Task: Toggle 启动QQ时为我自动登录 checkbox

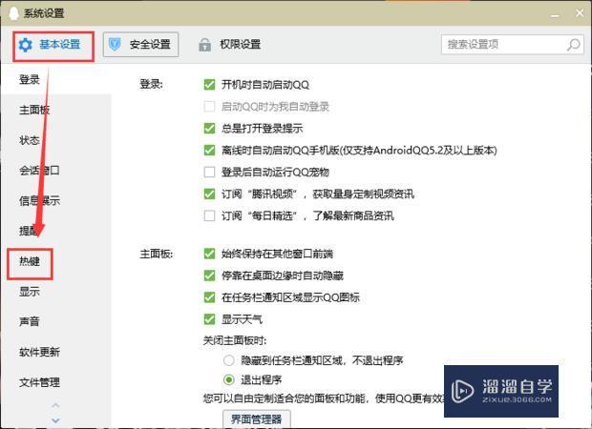Action: click(x=209, y=107)
